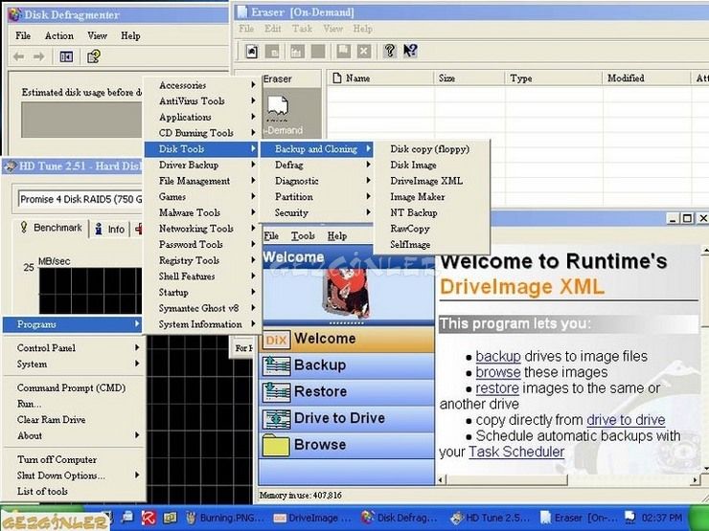Click the Drive to Drive icon
The width and height of the screenshot is (709, 531).
[x=276, y=419]
